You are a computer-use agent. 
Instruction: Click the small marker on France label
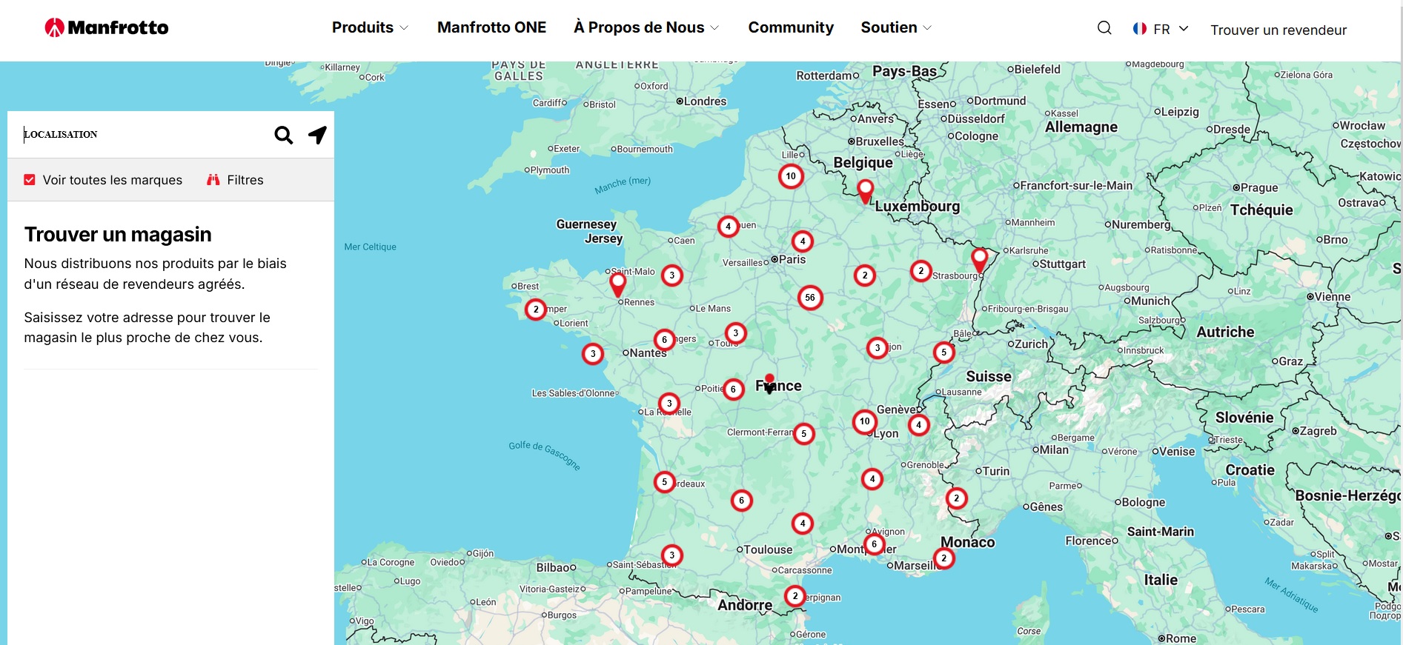[x=769, y=384]
